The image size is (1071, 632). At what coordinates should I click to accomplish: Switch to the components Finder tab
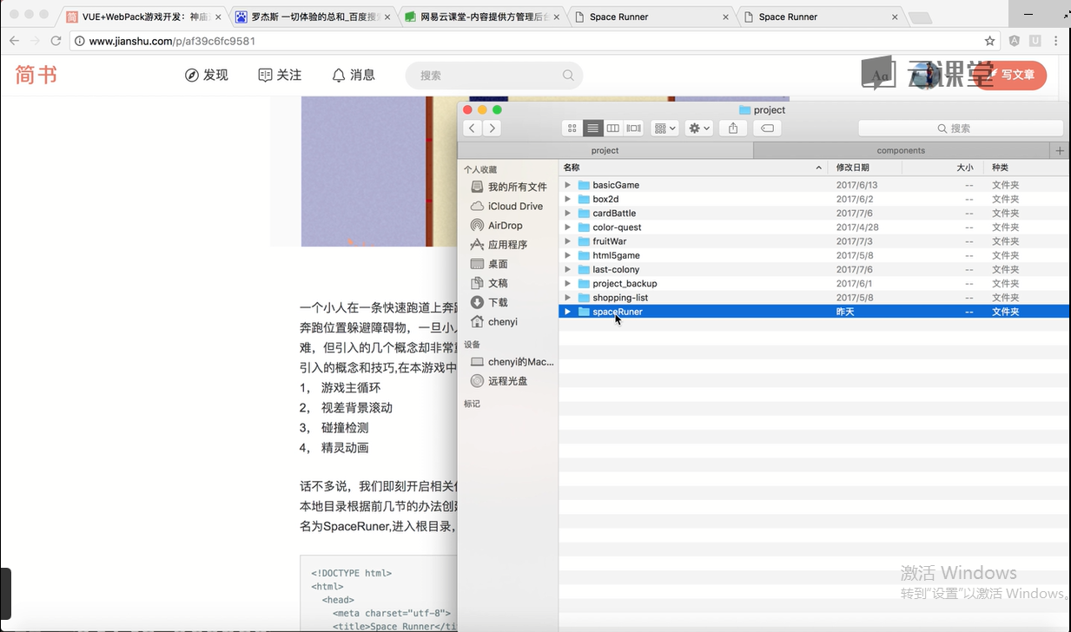[x=901, y=150]
